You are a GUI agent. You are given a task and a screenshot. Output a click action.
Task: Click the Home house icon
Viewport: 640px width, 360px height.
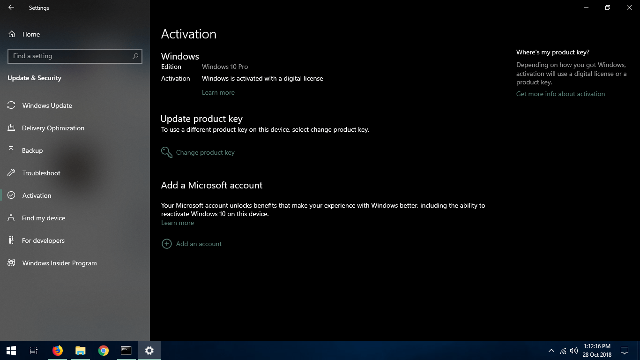[x=12, y=34]
